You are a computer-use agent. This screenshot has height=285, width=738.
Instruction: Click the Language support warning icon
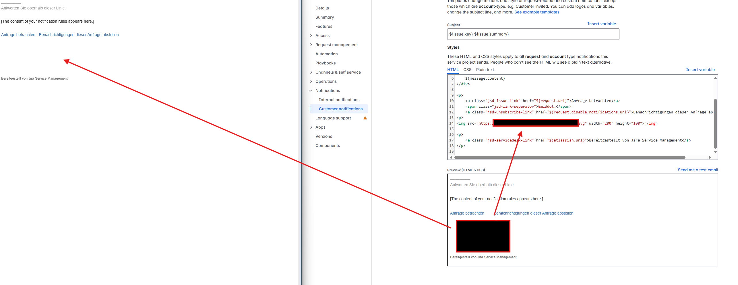(365, 118)
